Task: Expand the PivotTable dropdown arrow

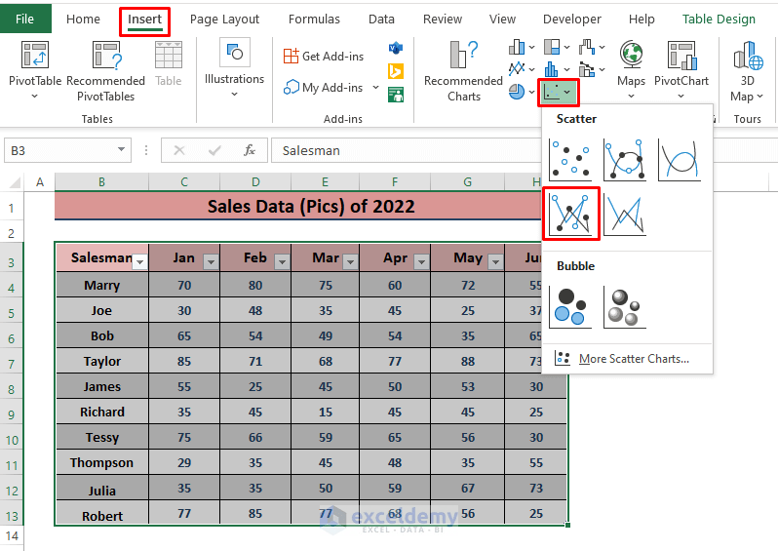Action: pos(34,96)
